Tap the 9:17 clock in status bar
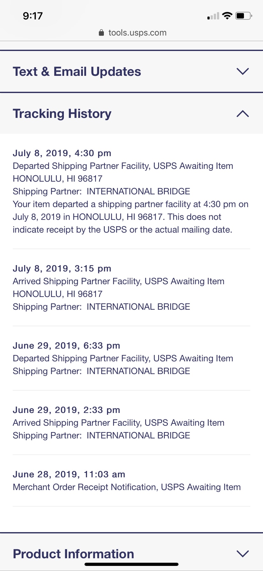Viewport: 263px width, 571px height. [33, 16]
